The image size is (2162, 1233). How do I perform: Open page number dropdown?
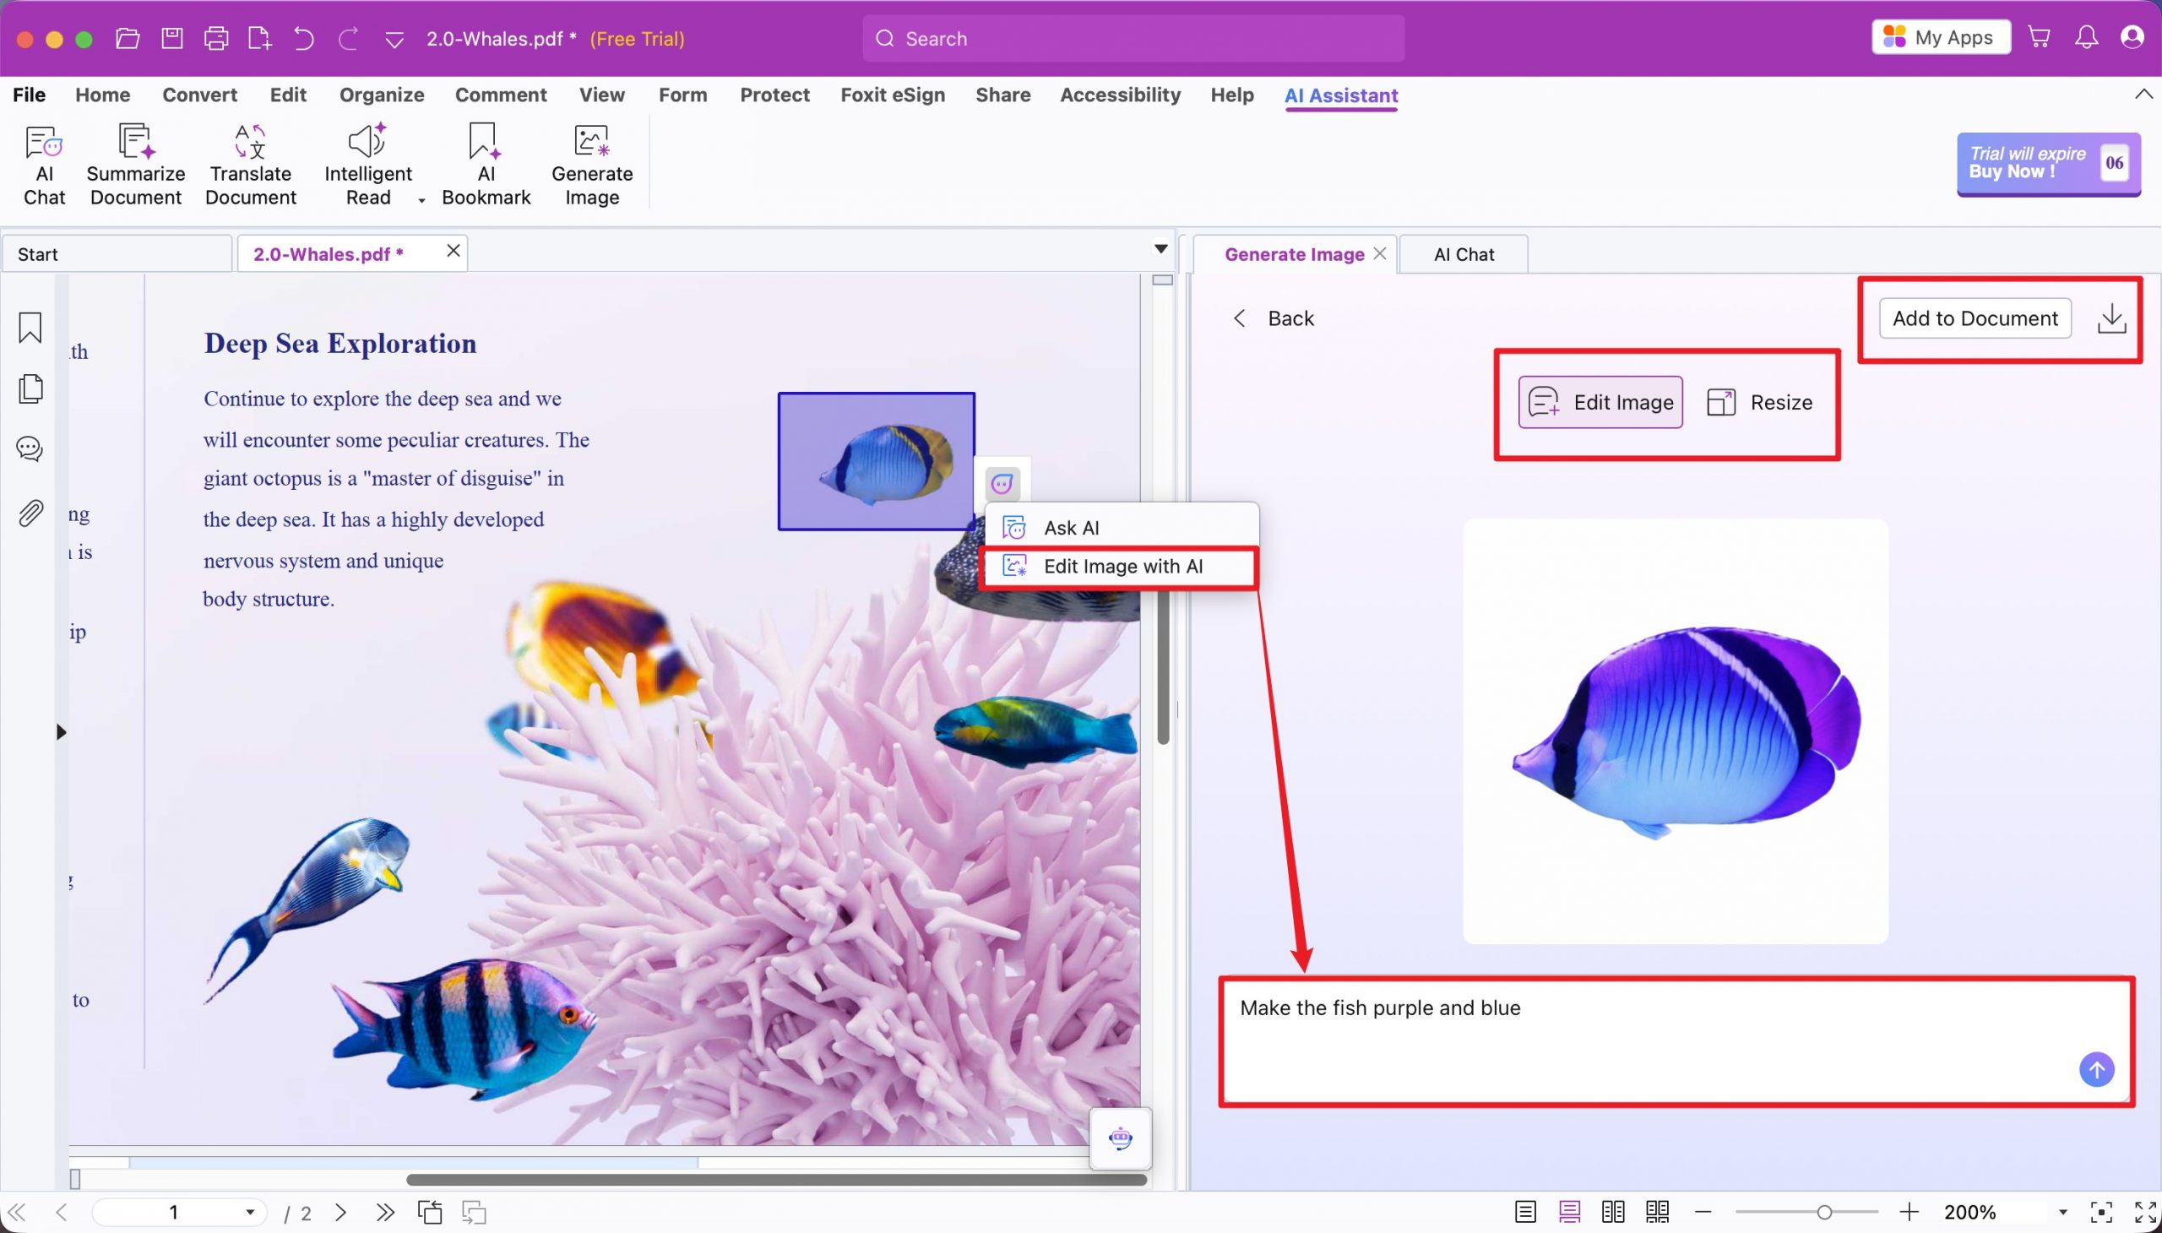coord(250,1212)
